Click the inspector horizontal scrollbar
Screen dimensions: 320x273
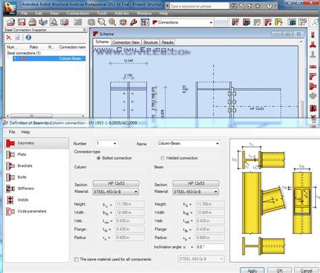tap(32, 116)
